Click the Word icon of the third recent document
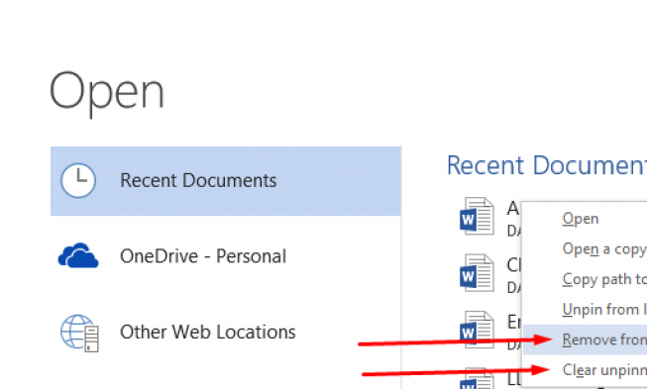Image resolution: width=647 pixels, height=389 pixels. [x=477, y=330]
